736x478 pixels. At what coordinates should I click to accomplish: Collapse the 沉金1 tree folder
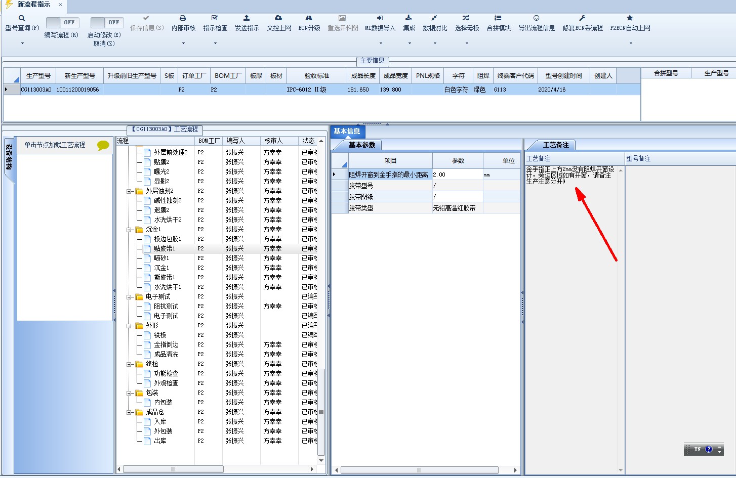point(129,230)
